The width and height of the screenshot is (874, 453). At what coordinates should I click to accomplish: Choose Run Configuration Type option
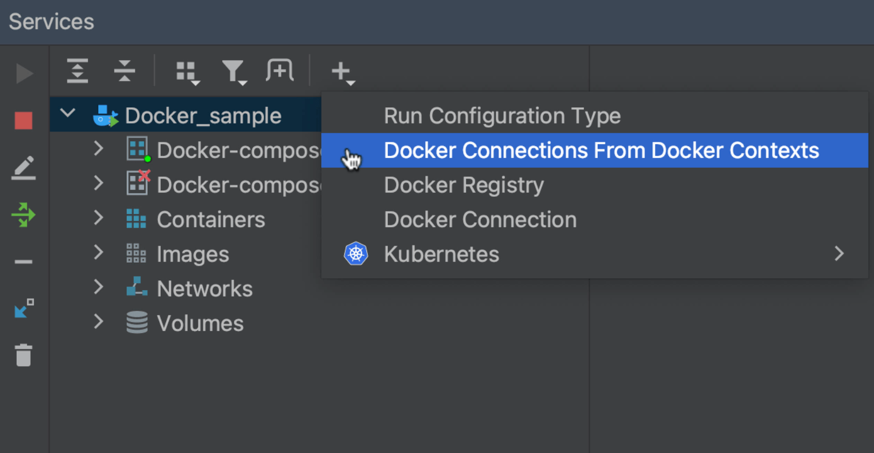point(502,116)
